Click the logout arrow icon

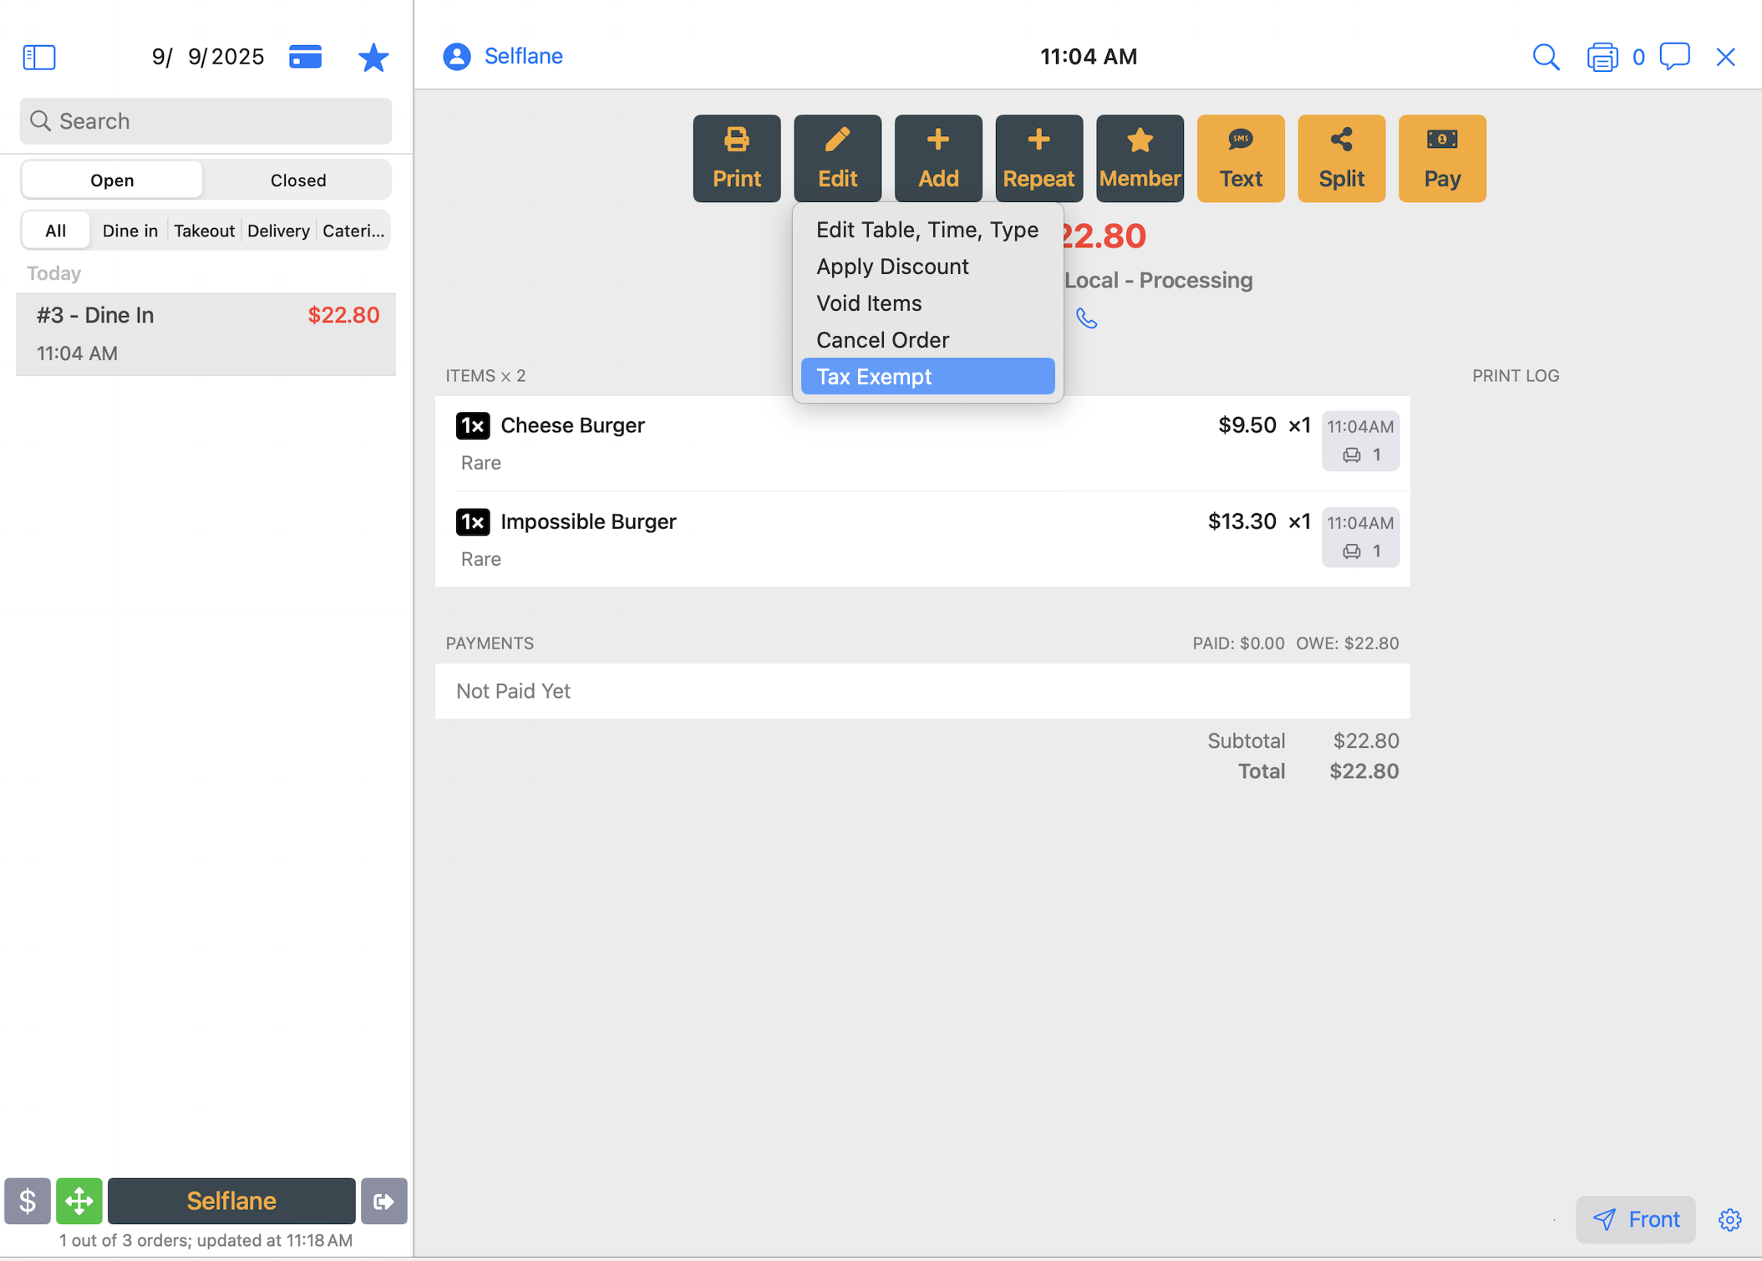(383, 1201)
